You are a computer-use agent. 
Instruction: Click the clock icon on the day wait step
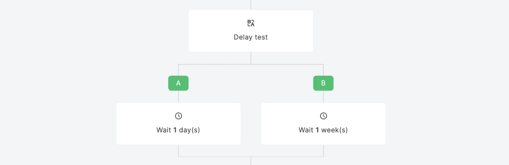click(x=178, y=116)
